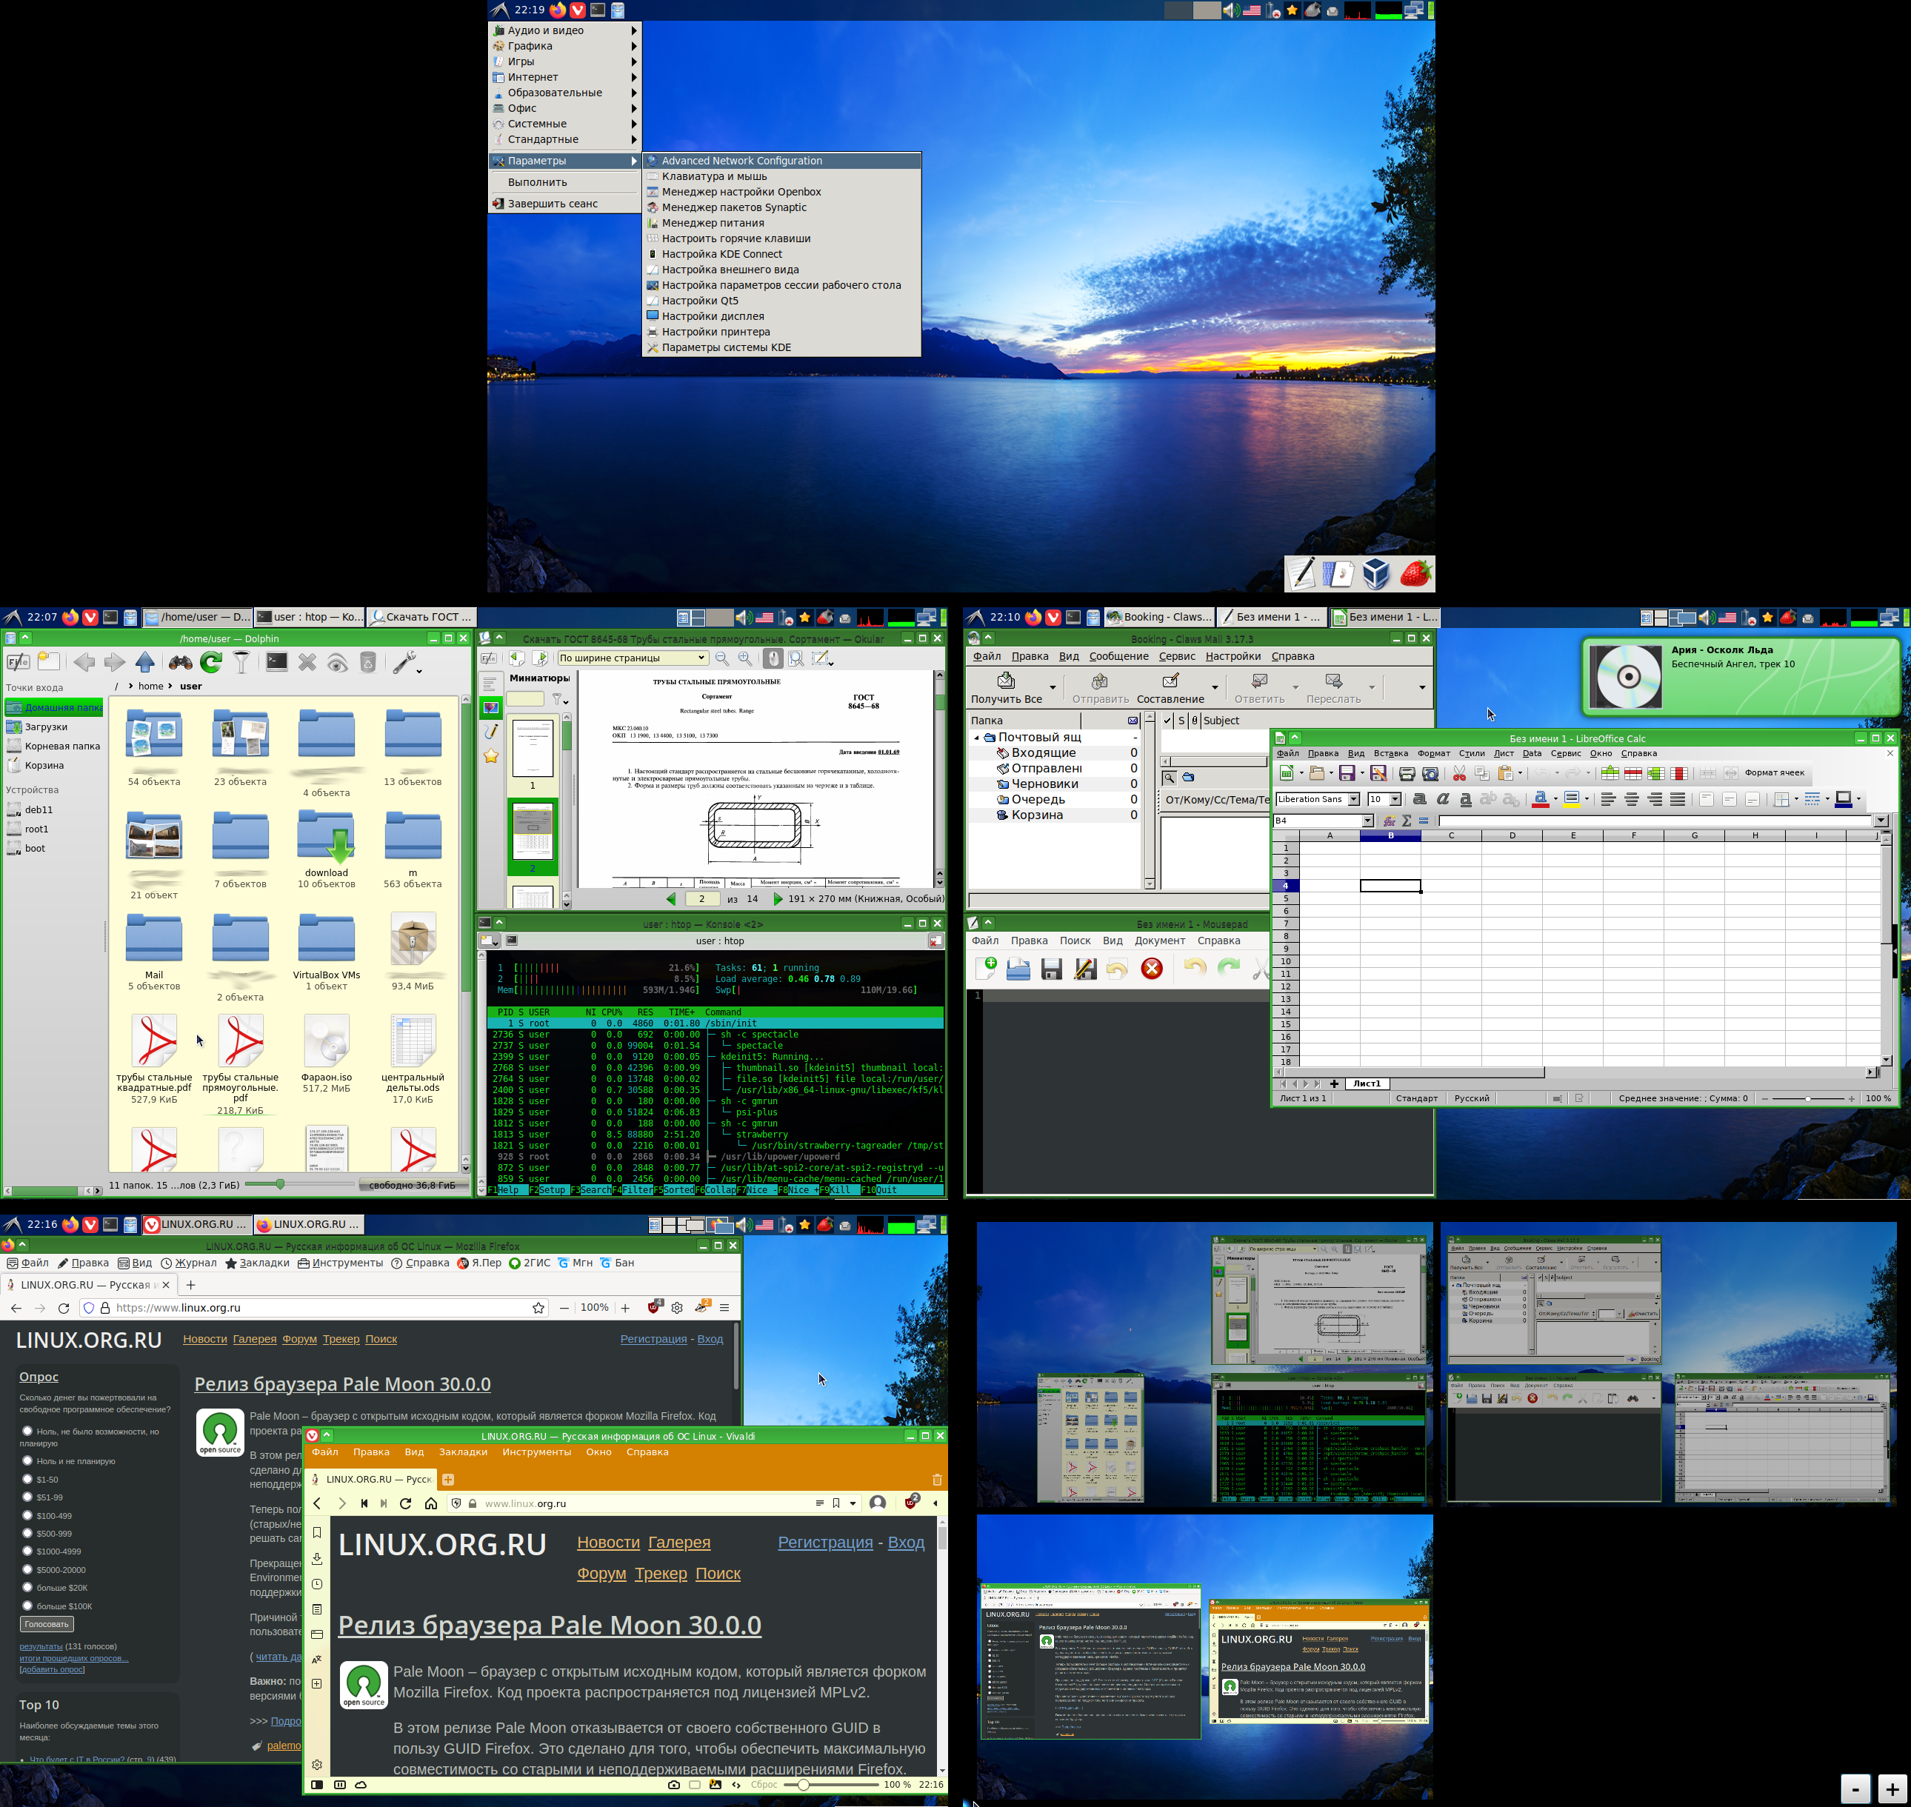Select the 'Ноль и не планирую' radio option
The width and height of the screenshot is (1911, 1807).
pos(27,1460)
